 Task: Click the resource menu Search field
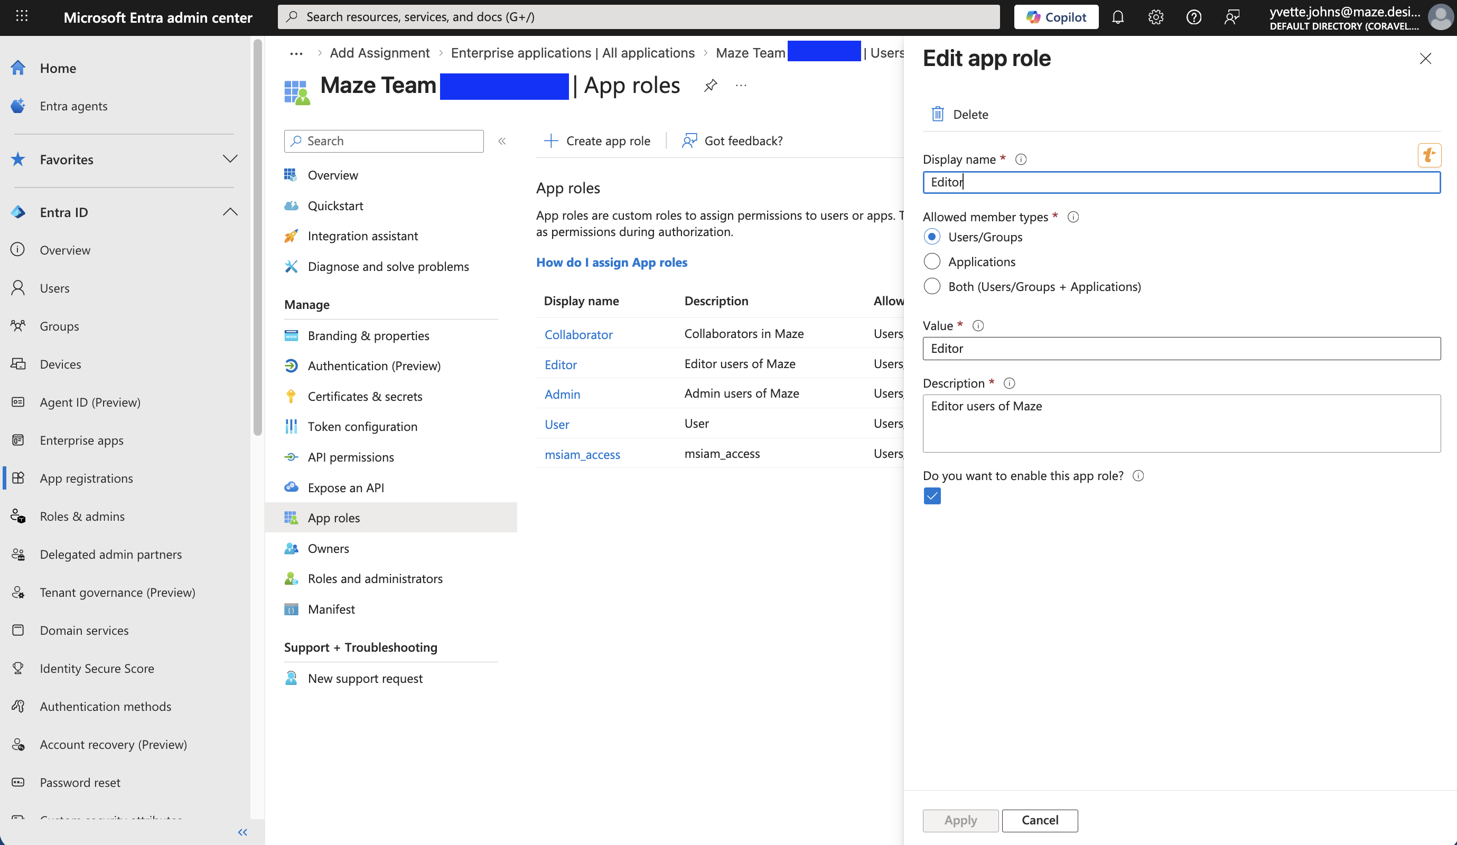coord(384,141)
